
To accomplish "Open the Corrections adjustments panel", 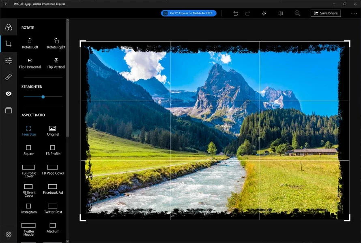I will 9,60.
